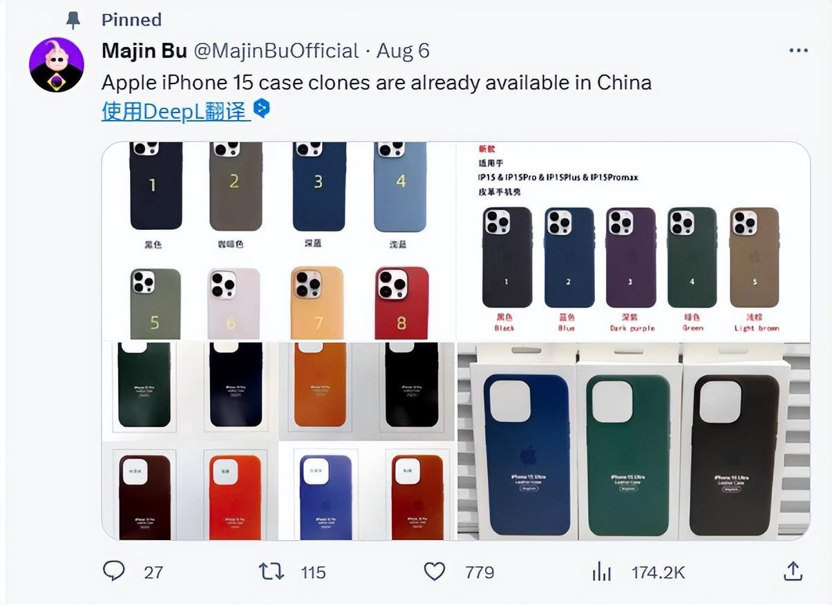The height and width of the screenshot is (605, 832).
Task: Click the Aug 6 timestamp link
Action: pos(402,50)
